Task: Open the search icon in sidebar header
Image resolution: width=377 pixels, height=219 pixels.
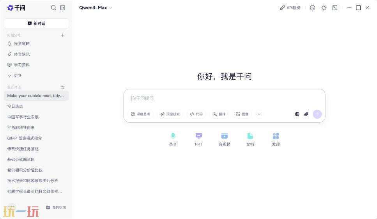Action: click(x=53, y=8)
